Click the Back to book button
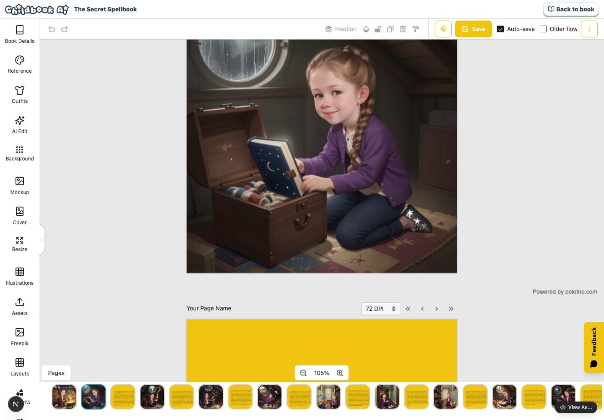This screenshot has height=420, width=604. click(571, 9)
